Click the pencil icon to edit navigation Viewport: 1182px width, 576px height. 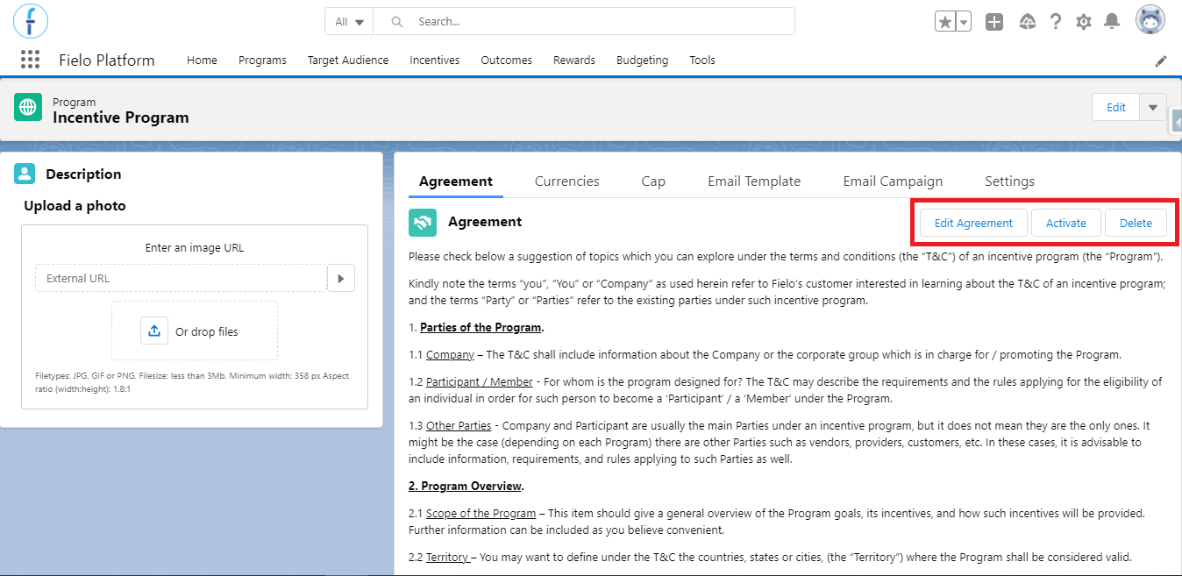point(1161,60)
